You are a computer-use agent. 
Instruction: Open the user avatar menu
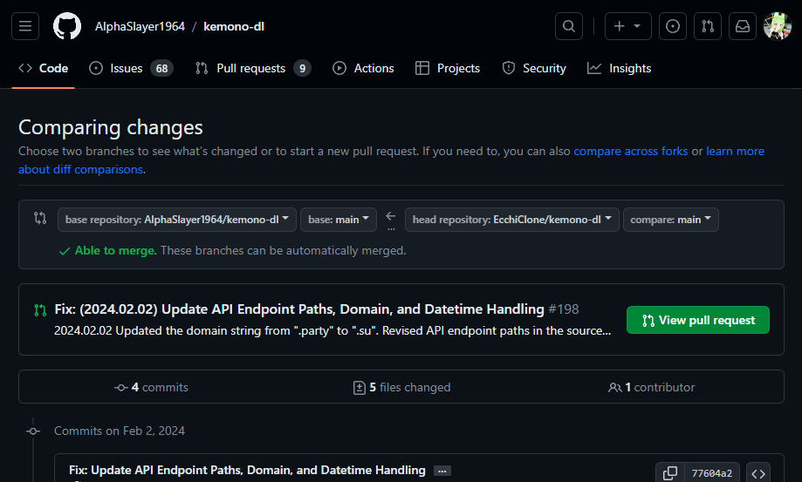pos(777,26)
